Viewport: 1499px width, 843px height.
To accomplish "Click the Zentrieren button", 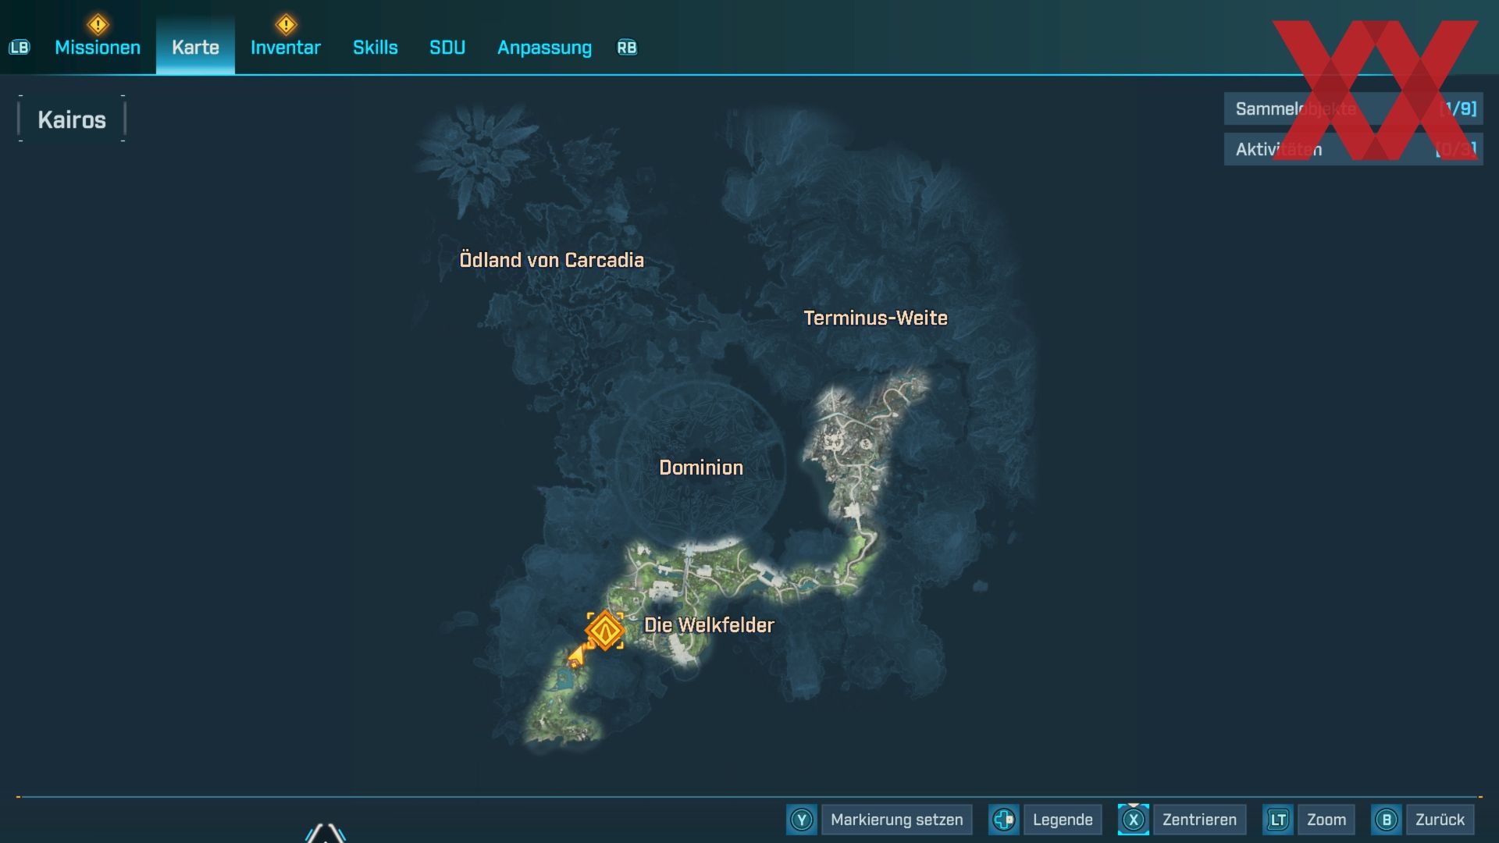I will tap(1199, 820).
